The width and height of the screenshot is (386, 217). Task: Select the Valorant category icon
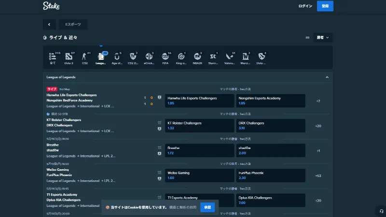(x=230, y=58)
